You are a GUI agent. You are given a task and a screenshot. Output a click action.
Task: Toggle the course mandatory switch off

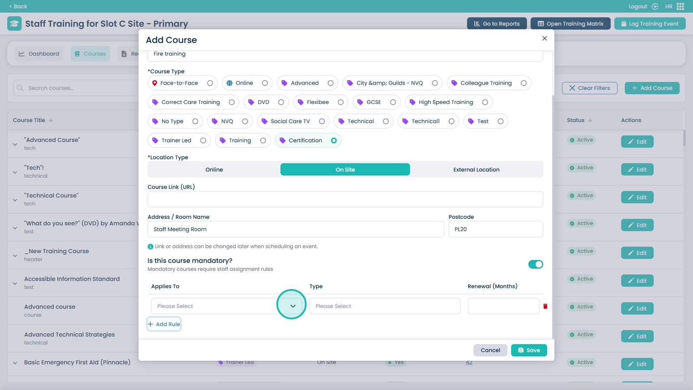click(x=535, y=264)
